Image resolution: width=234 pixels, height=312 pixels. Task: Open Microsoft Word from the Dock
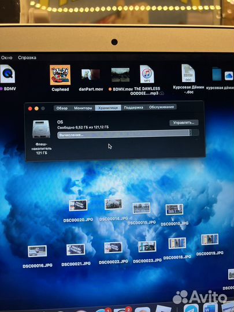(x=210, y=308)
